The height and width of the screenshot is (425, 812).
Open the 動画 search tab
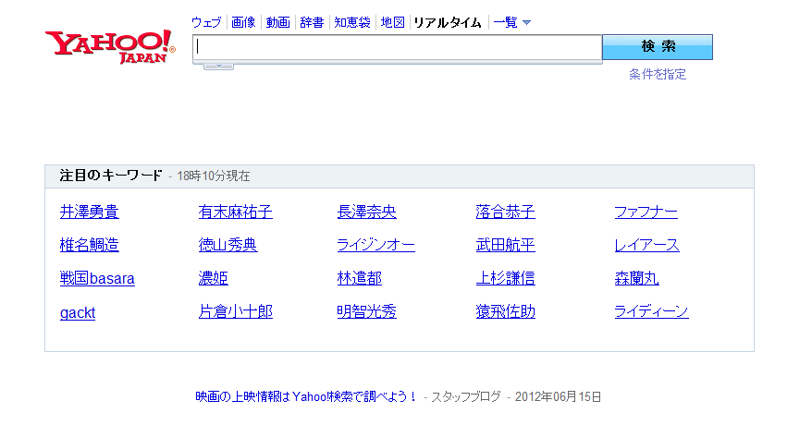tap(277, 22)
